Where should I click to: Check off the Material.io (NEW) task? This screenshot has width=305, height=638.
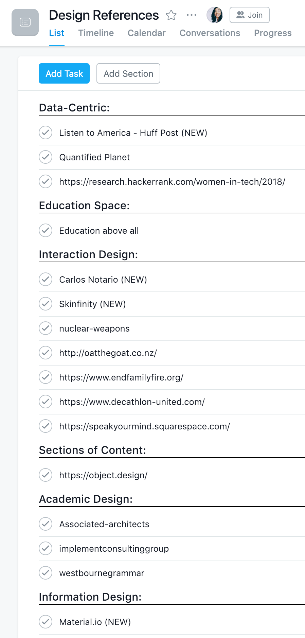pyautogui.click(x=46, y=622)
